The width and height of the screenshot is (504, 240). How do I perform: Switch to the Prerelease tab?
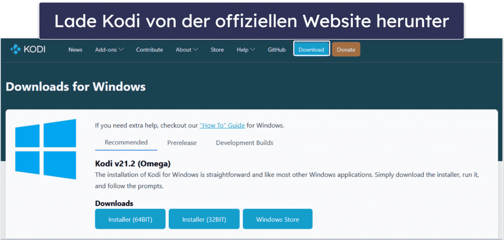[x=182, y=143]
